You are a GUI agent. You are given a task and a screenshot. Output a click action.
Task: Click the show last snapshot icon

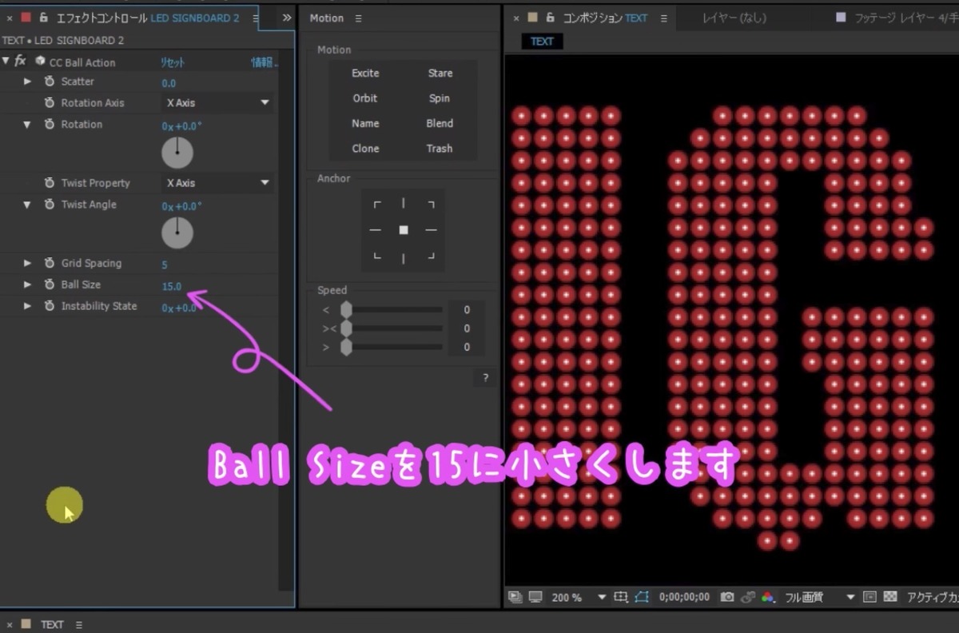point(746,597)
